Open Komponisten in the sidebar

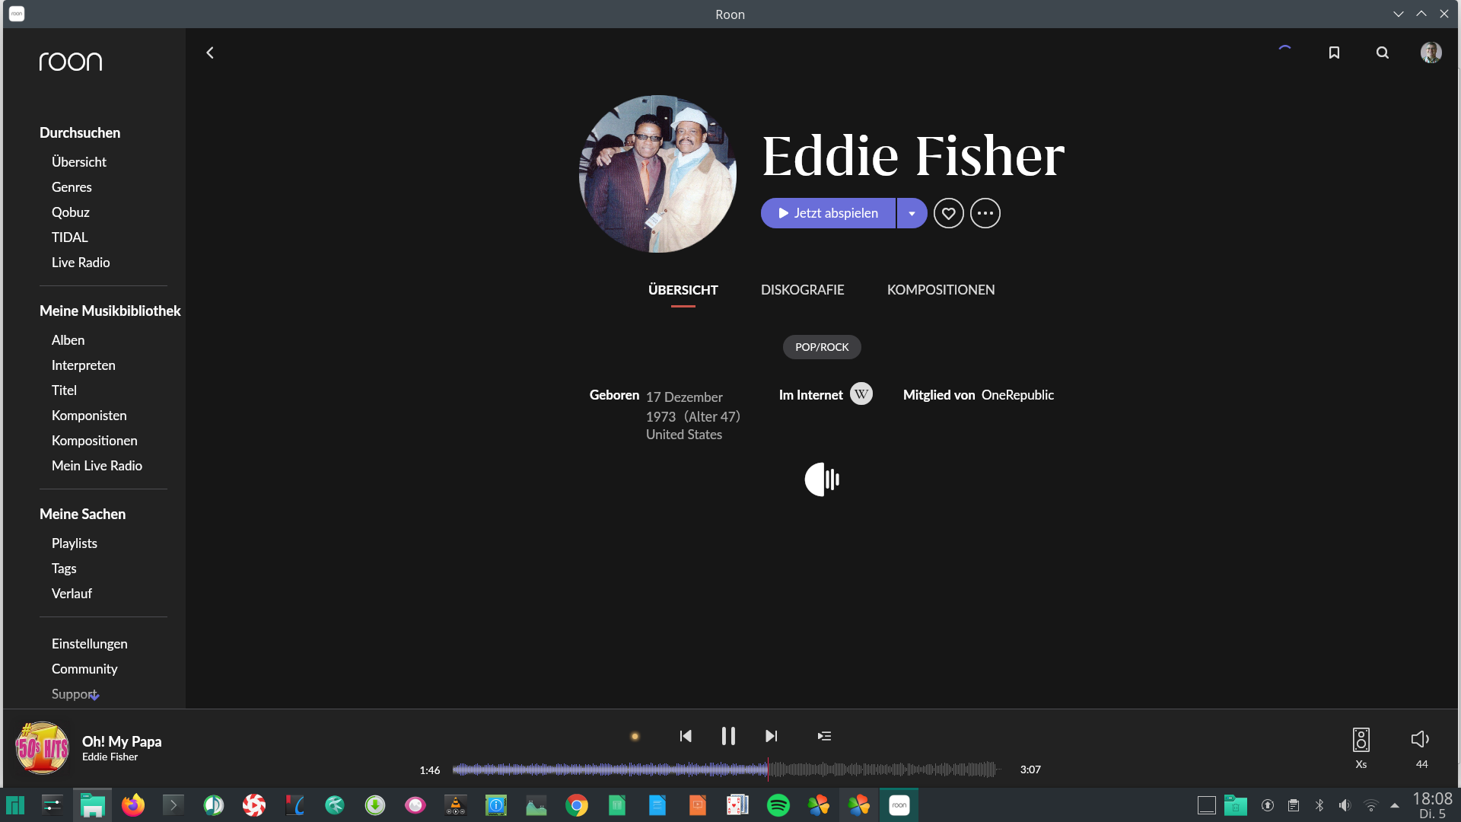(89, 416)
